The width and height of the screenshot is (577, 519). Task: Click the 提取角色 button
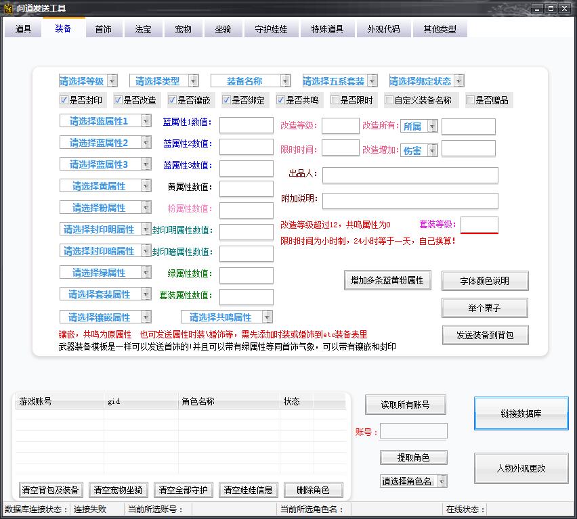click(414, 457)
